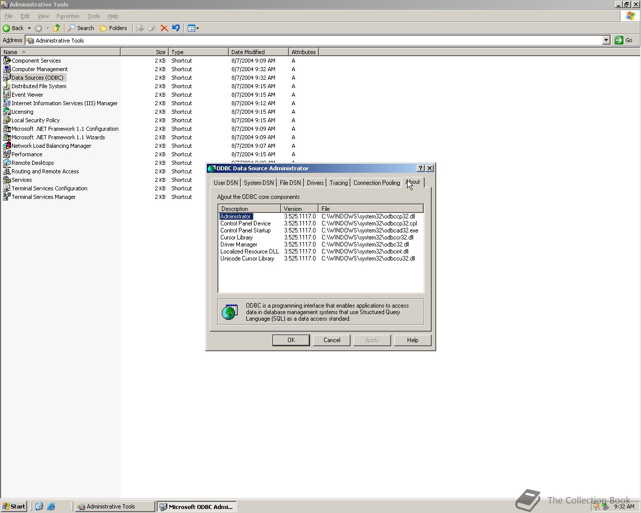Click the Go button next to Address
Viewport: 641px width, 513px height.
point(624,40)
